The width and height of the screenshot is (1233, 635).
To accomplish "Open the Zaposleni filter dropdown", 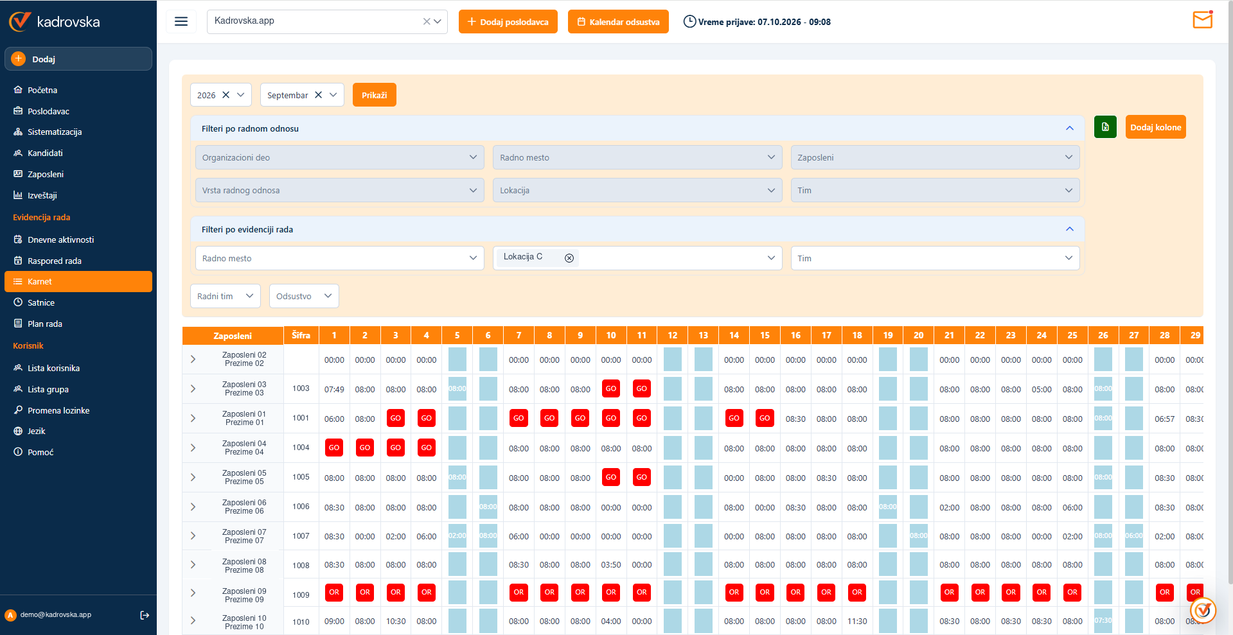I will click(935, 157).
